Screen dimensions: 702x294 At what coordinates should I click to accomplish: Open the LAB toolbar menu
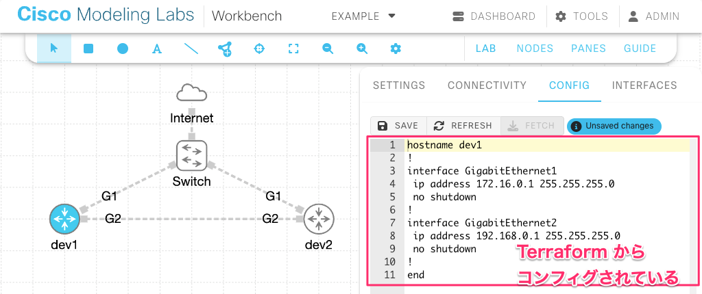coord(486,49)
